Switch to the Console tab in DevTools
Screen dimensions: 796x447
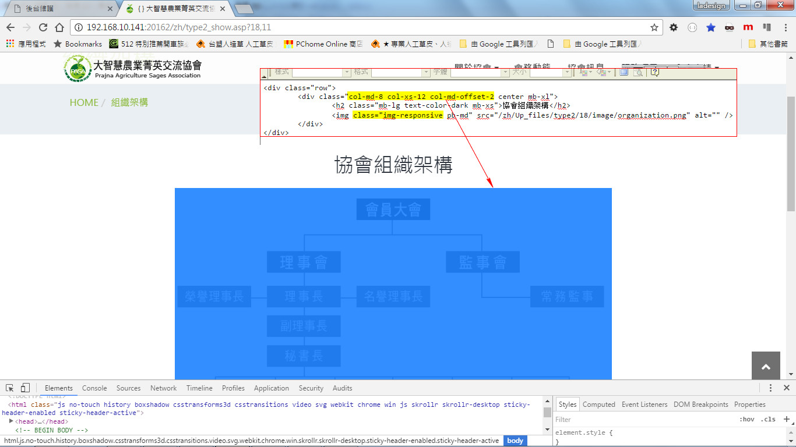tap(94, 388)
